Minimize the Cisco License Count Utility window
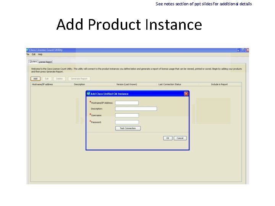Screen dimensions: 275x206 click(x=238, y=50)
